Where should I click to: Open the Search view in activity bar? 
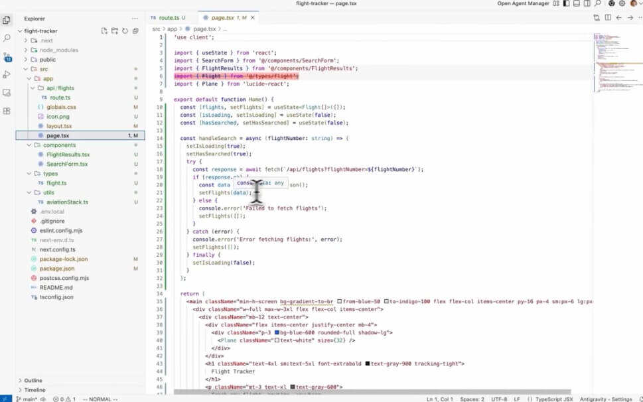pos(7,38)
